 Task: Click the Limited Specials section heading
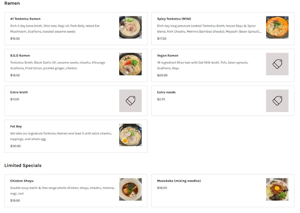[x=23, y=165]
